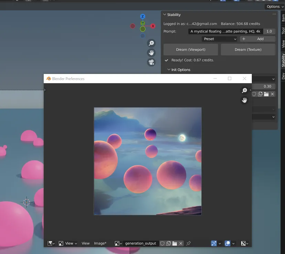Toggle the pin icon in the image editor header
The height and width of the screenshot is (254, 285).
[x=188, y=243]
